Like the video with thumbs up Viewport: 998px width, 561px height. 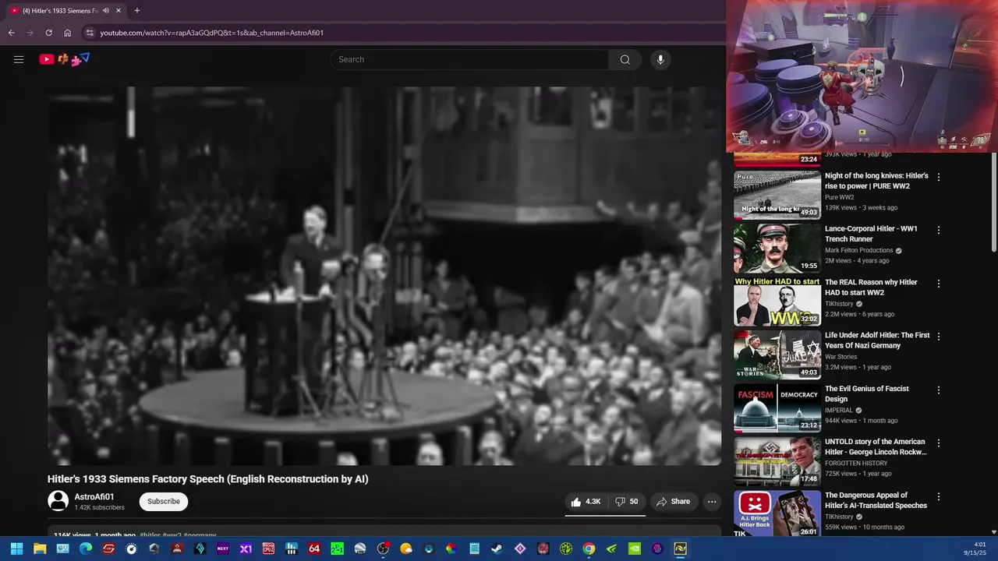click(x=585, y=502)
